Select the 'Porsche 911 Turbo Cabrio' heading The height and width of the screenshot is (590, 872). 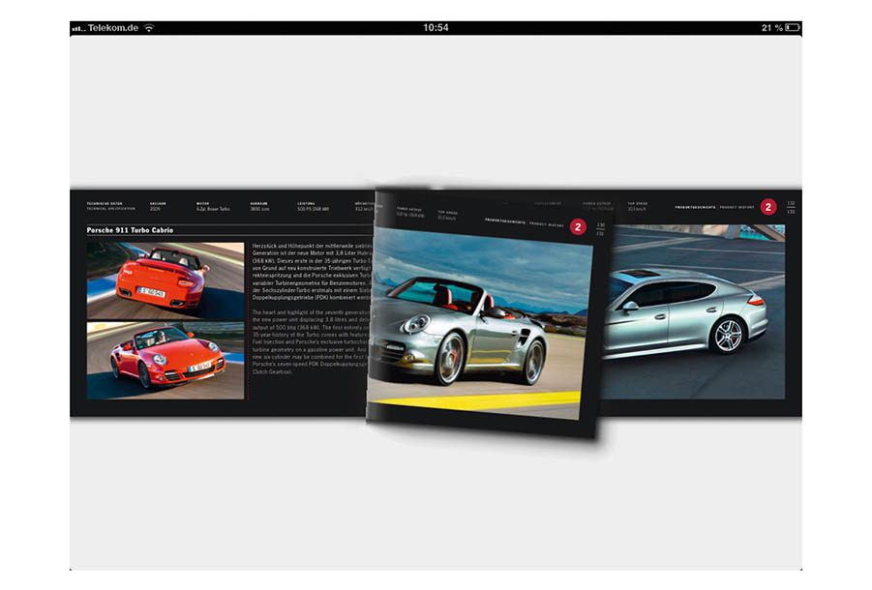[x=130, y=230]
